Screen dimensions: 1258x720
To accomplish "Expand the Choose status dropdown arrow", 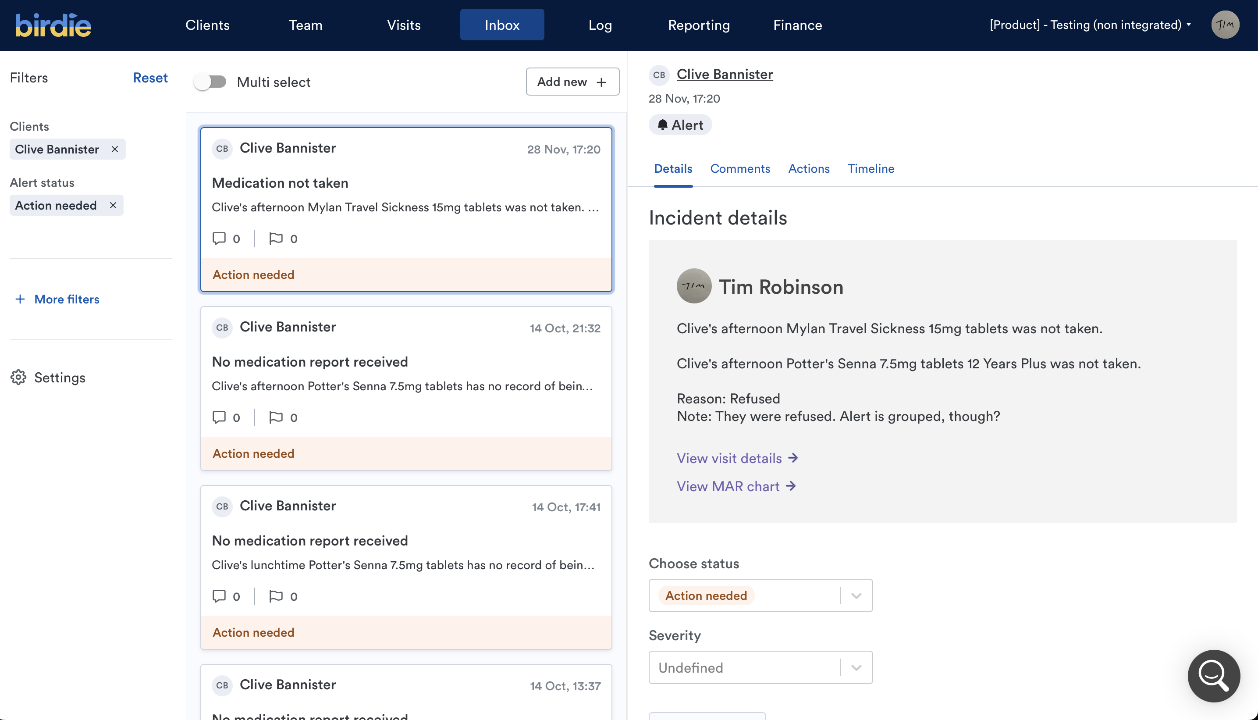I will 856,595.
